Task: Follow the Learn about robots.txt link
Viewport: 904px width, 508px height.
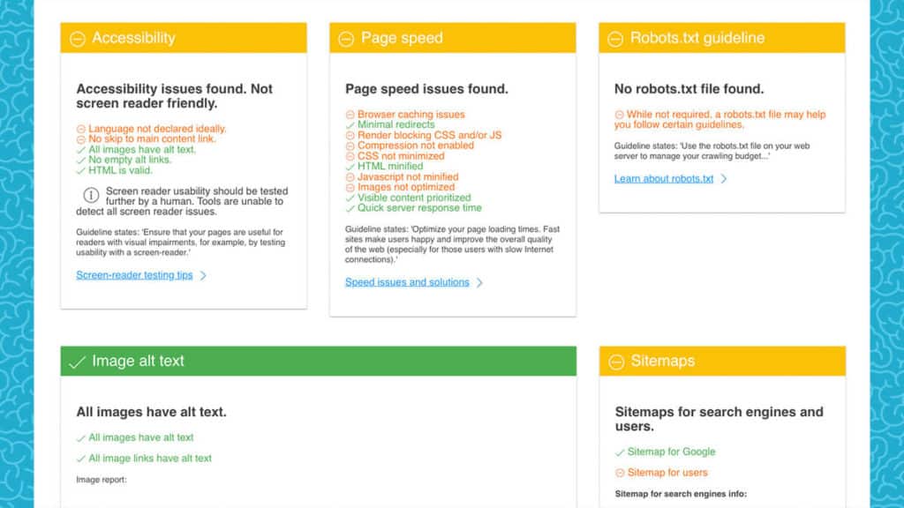Action: pyautogui.click(x=664, y=179)
